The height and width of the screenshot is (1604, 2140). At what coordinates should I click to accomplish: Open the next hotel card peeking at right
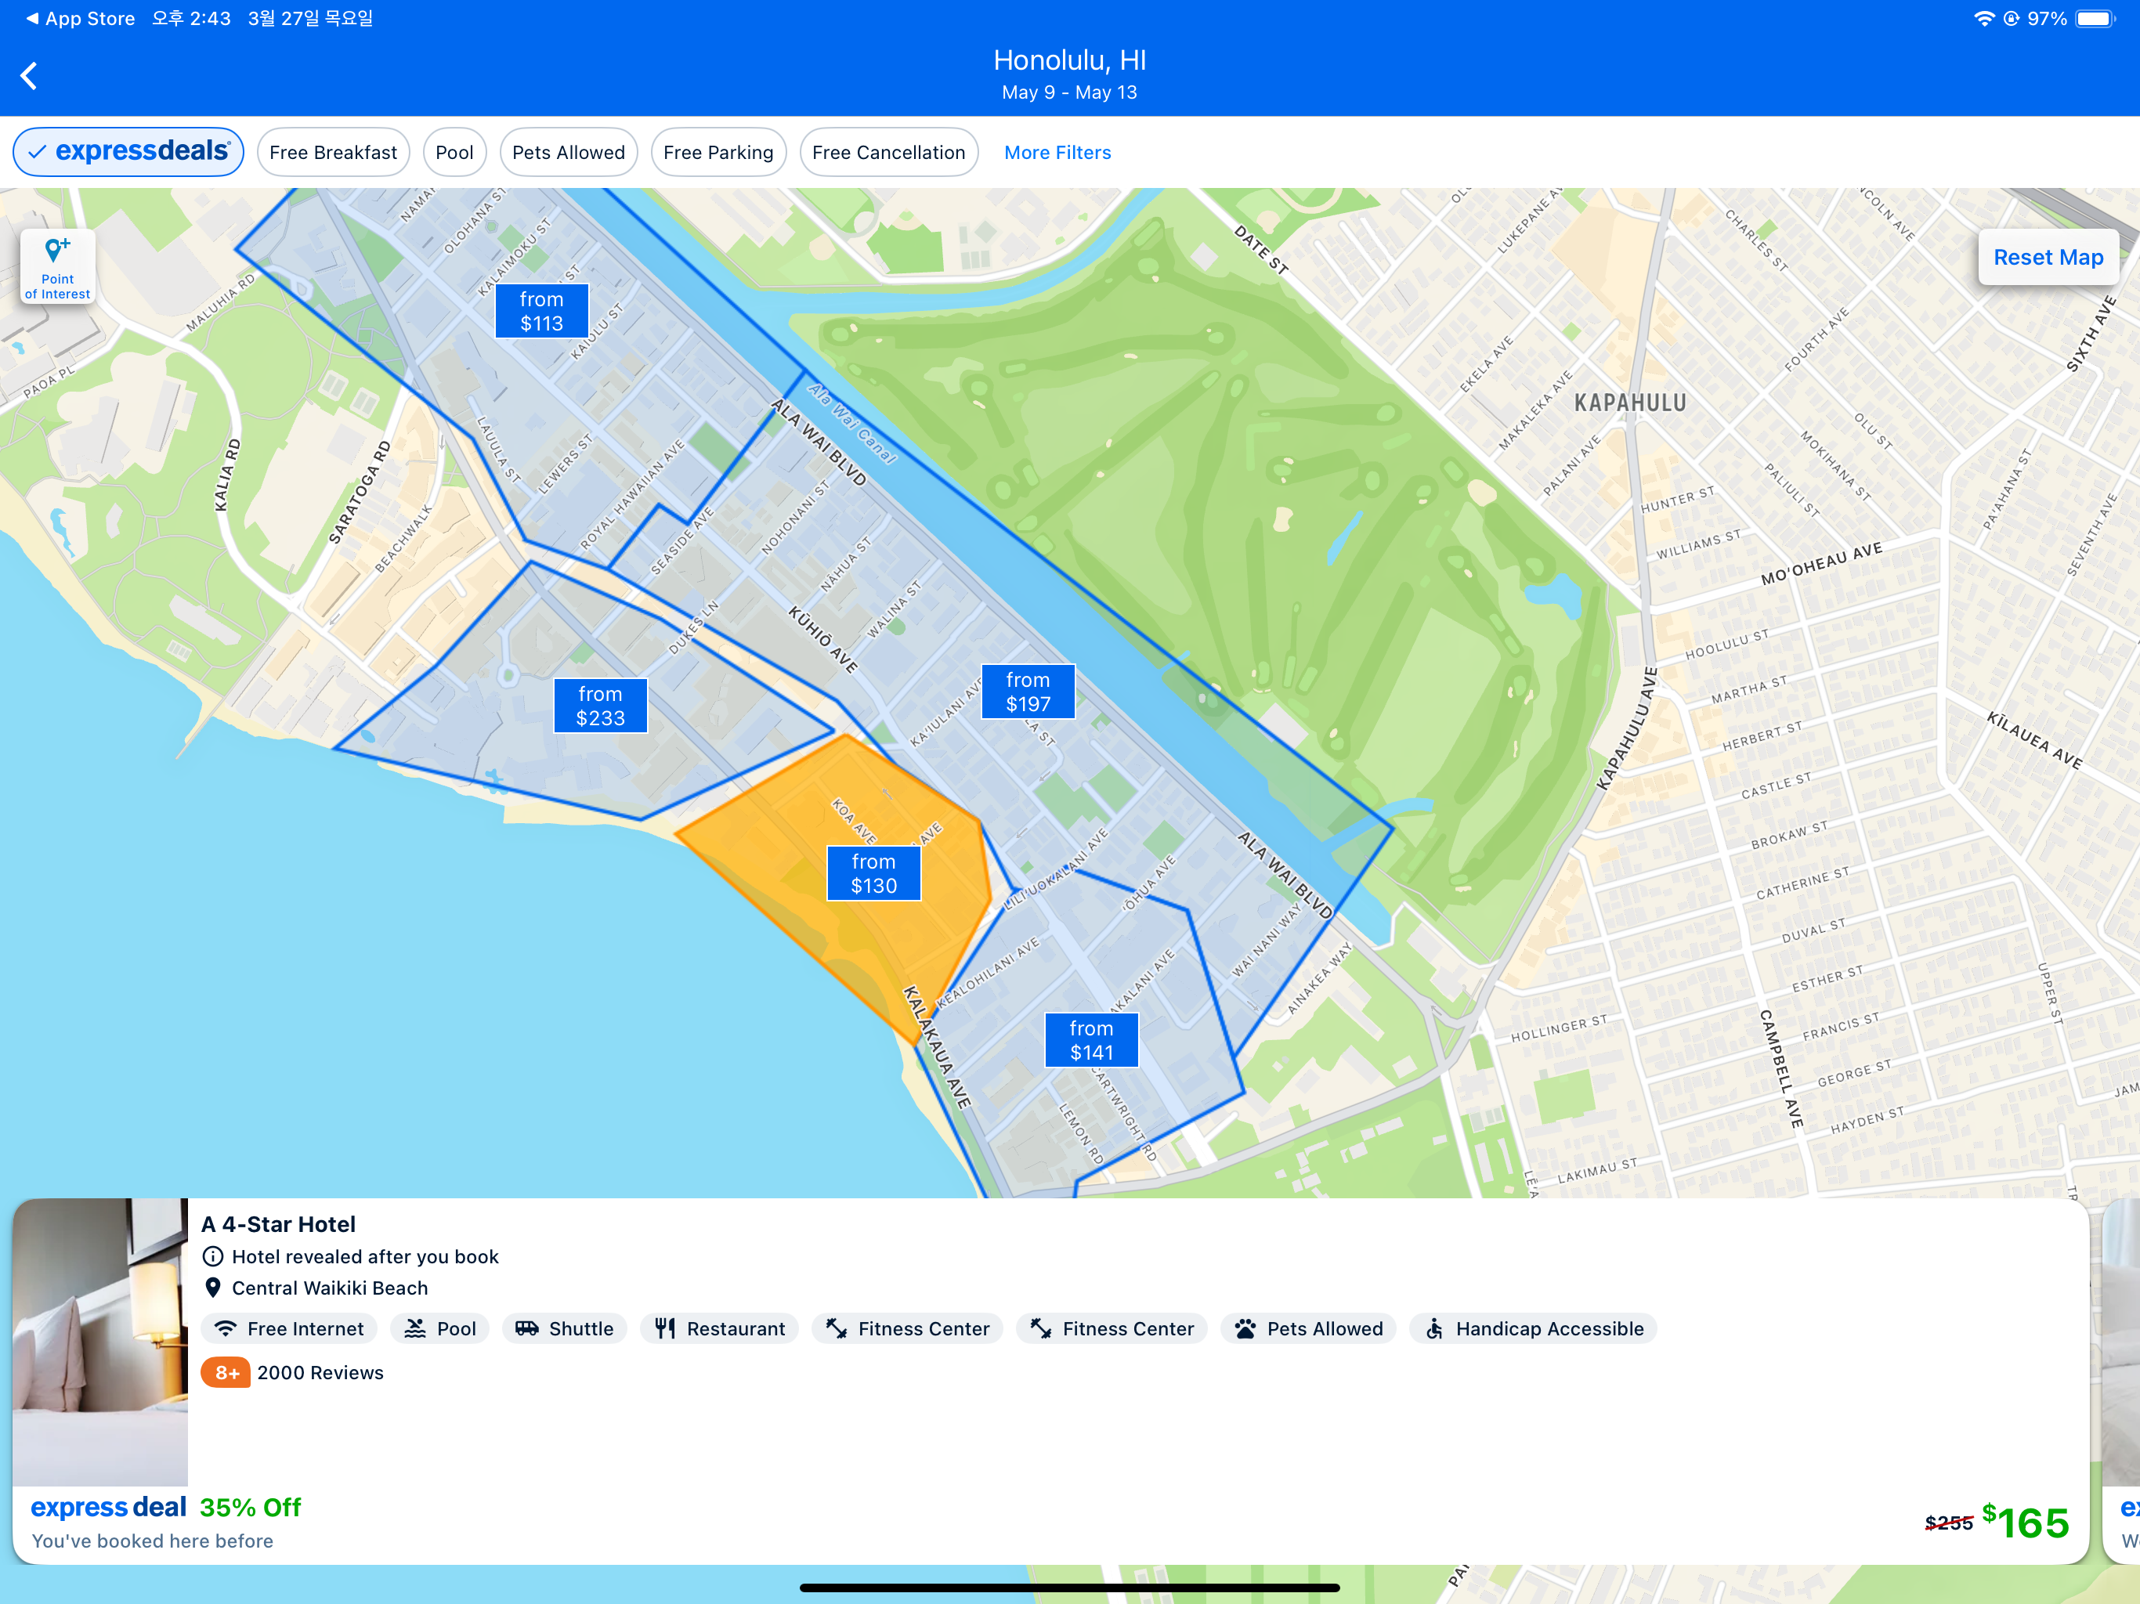[2122, 1381]
